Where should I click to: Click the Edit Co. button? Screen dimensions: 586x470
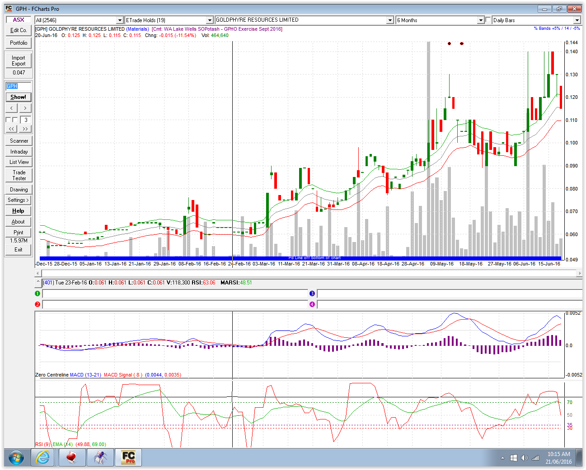19,30
